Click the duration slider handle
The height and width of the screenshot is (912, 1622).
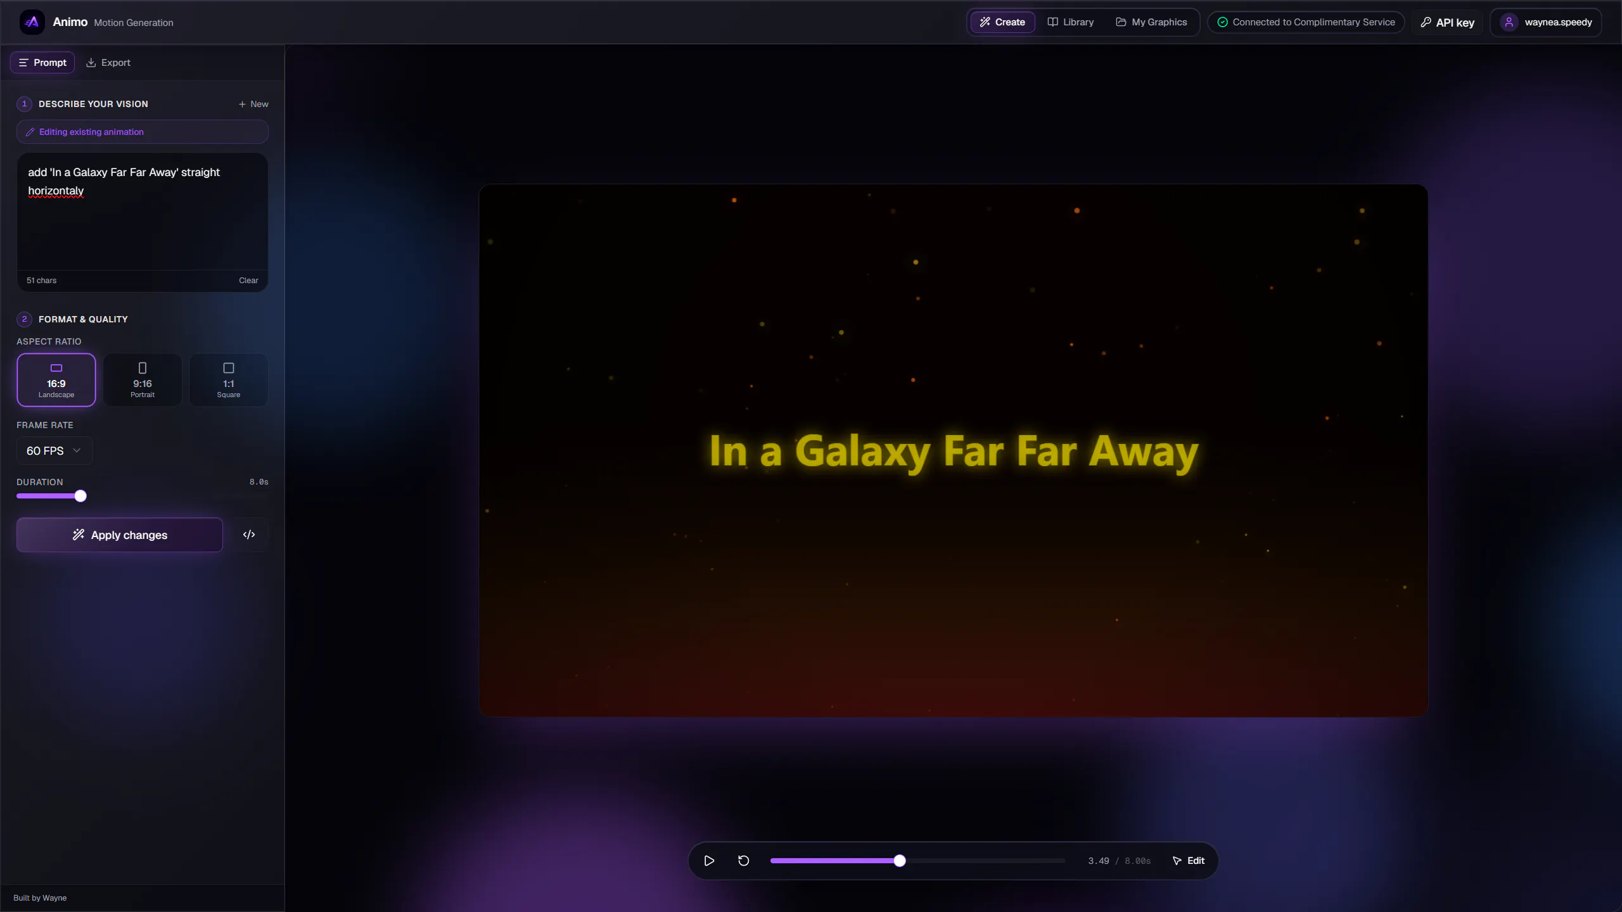[x=80, y=496]
